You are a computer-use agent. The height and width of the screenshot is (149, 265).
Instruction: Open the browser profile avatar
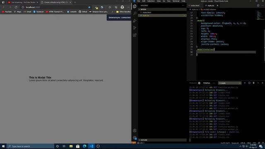[x=122, y=7]
